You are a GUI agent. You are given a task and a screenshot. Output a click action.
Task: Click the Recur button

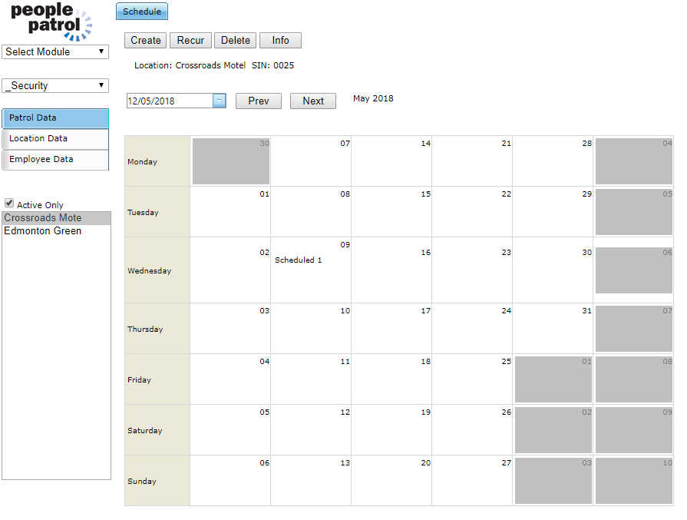190,41
